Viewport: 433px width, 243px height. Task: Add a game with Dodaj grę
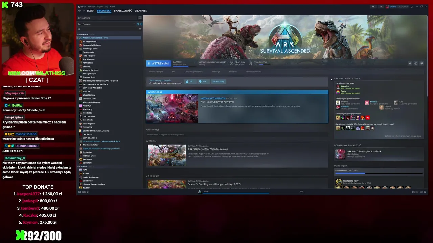[84, 192]
